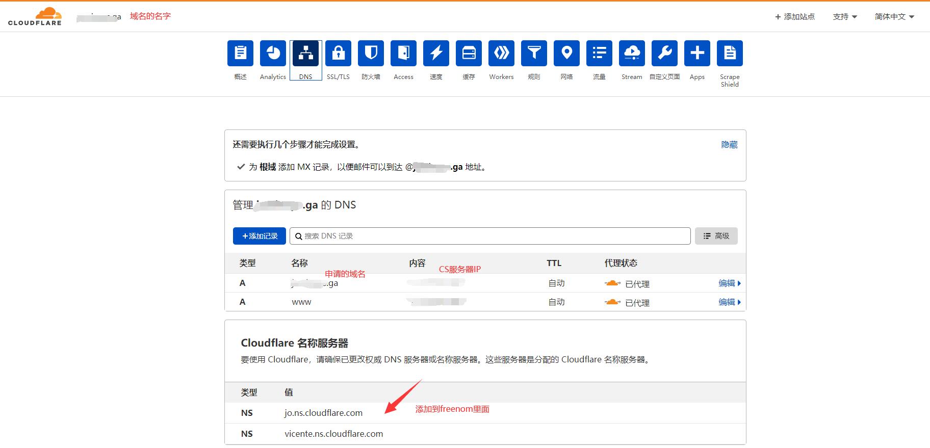Expand the 支持 support dropdown
Screen dimensions: 930x448
click(845, 17)
